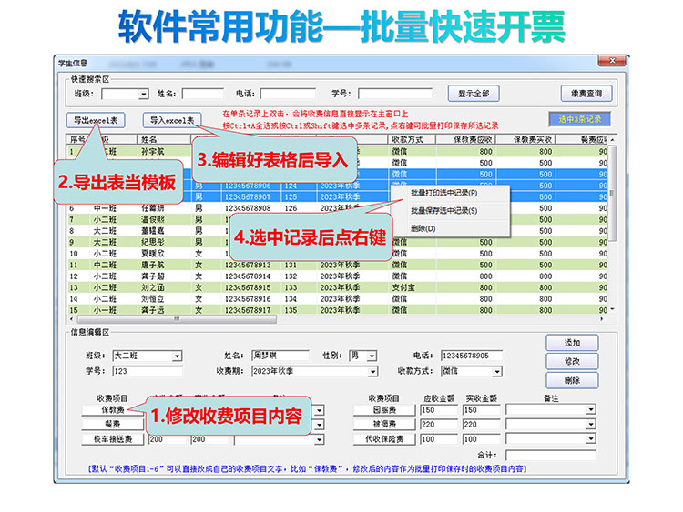The width and height of the screenshot is (683, 512).
Task: Click the highlighted row with phone 12345678907
Action: pyautogui.click(x=338, y=197)
